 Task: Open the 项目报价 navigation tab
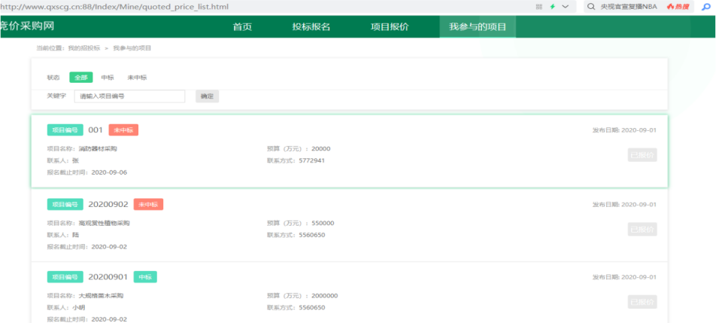coord(390,26)
